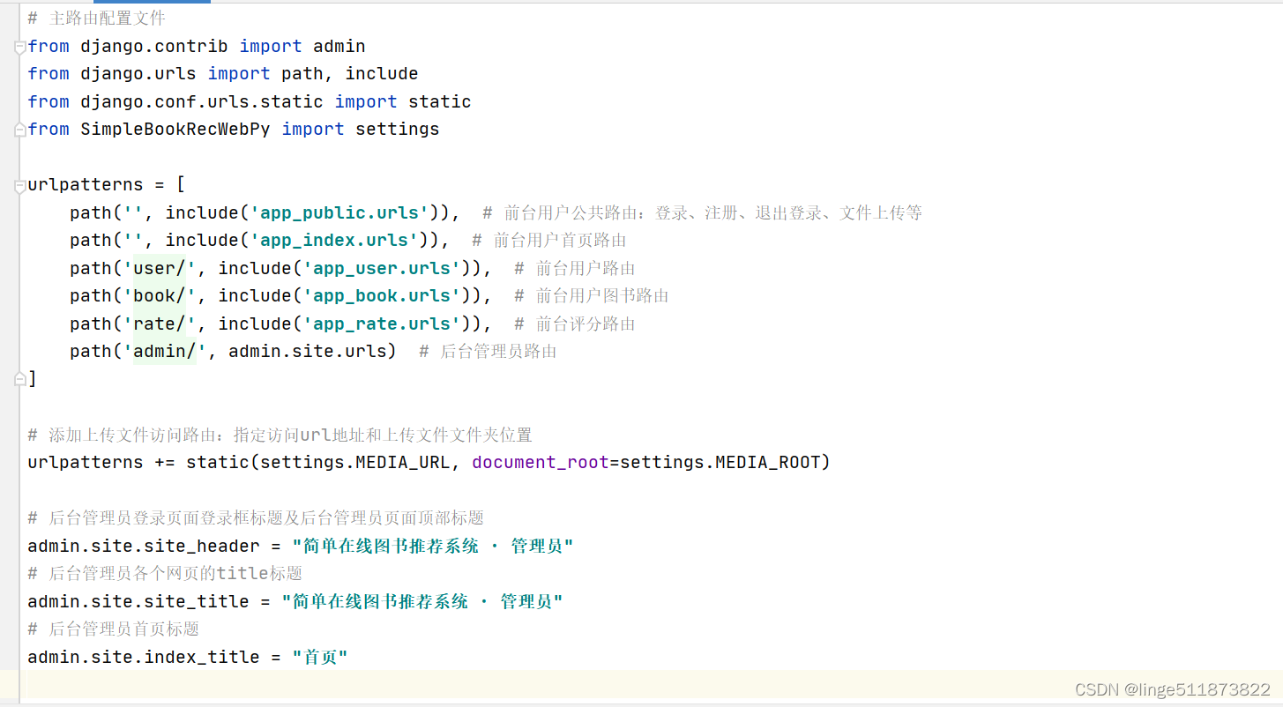Image resolution: width=1283 pixels, height=707 pixels.
Task: Click 'django.urls' module name
Action: coord(138,74)
